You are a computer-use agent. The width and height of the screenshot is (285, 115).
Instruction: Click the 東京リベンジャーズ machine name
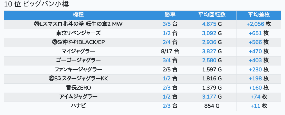click(x=78, y=33)
